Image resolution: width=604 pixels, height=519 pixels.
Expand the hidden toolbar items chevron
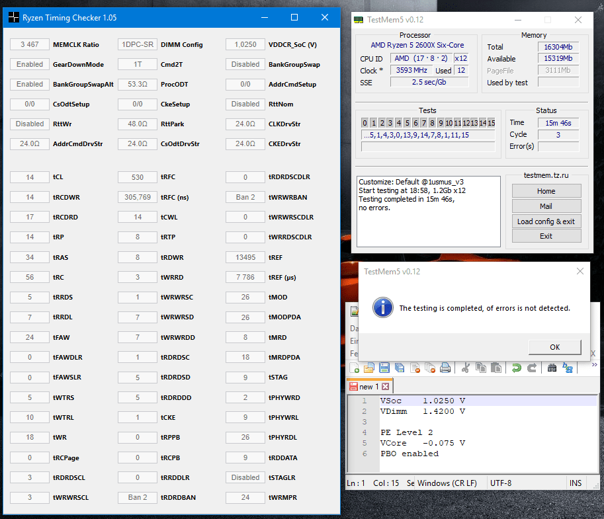point(594,364)
